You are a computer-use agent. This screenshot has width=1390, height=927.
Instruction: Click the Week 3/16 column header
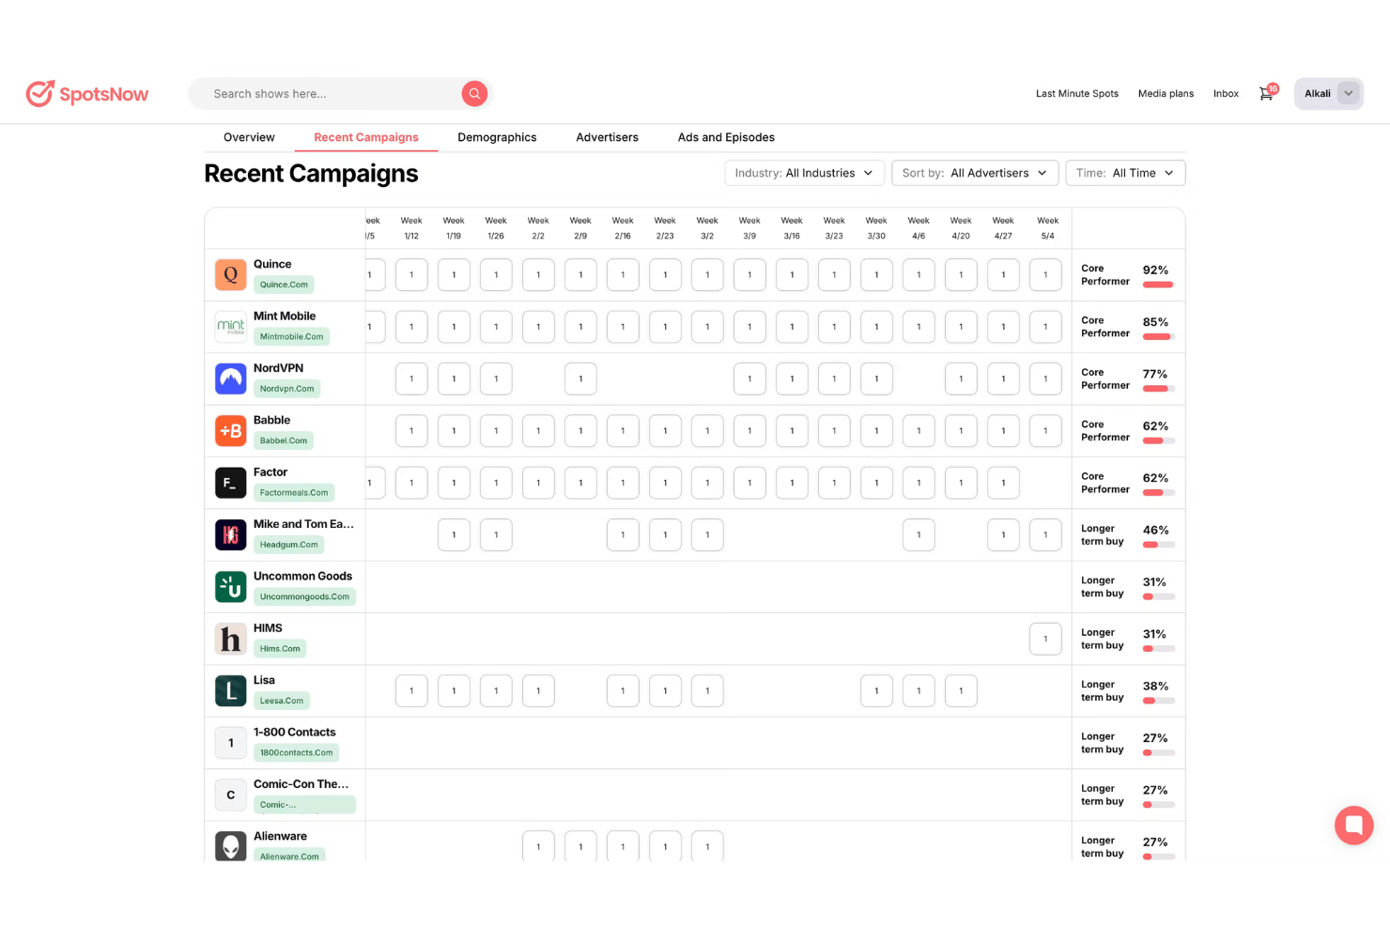click(792, 228)
